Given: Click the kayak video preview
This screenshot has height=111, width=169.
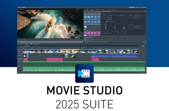Looking at the screenshot, I should (x=50, y=24).
